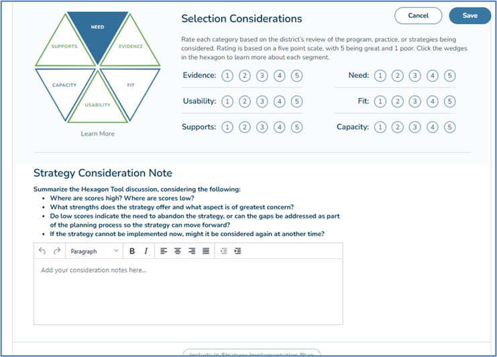The height and width of the screenshot is (357, 497).
Task: Click the redo arrow in the editor toolbar
Action: click(56, 251)
